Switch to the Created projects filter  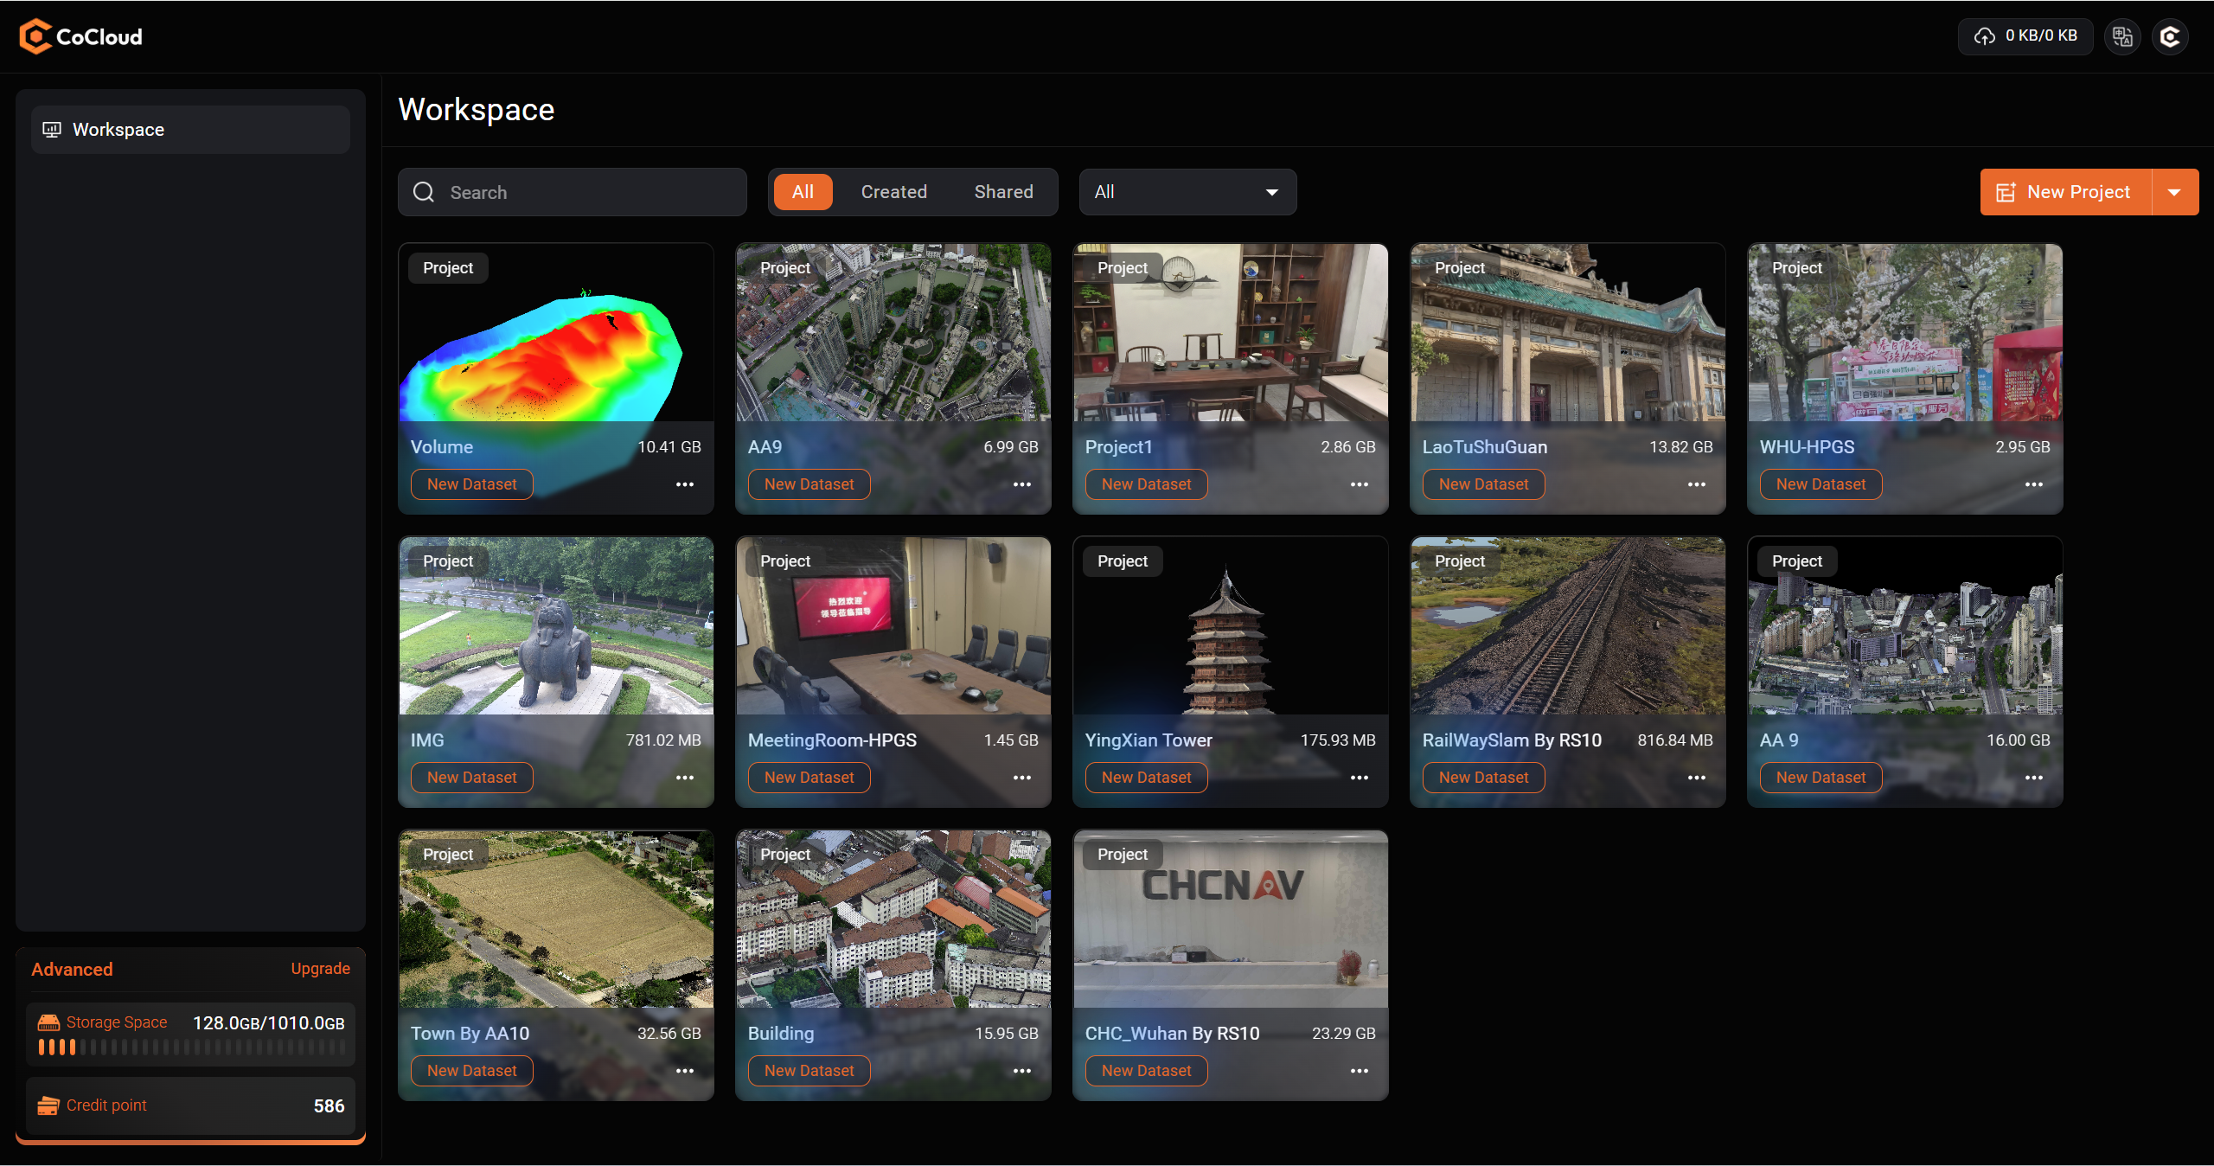point(893,191)
